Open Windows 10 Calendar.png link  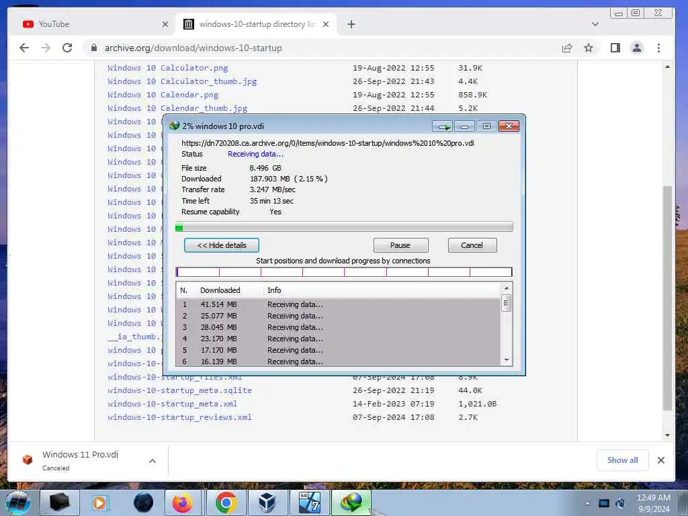[x=163, y=95]
